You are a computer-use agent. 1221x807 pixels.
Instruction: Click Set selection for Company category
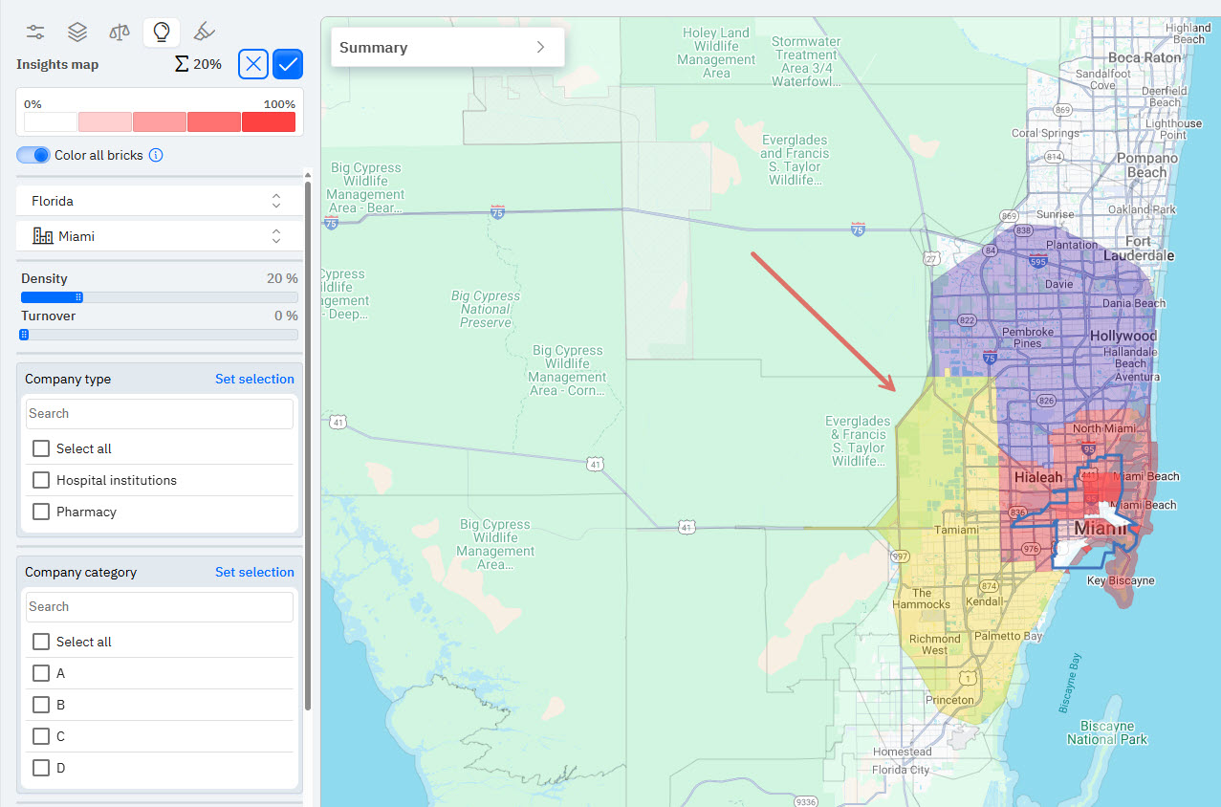point(254,572)
